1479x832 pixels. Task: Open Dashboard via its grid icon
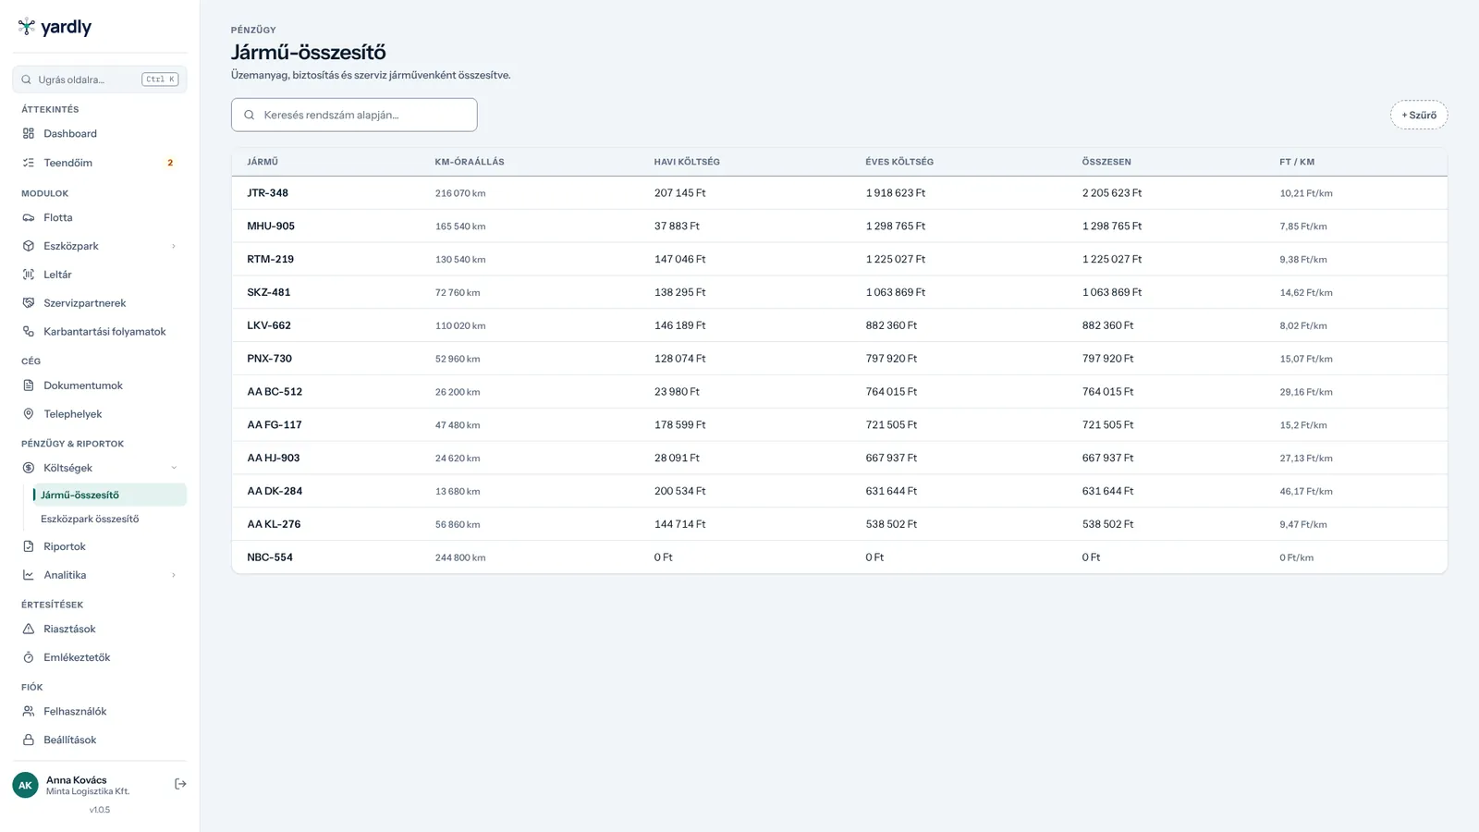click(29, 133)
